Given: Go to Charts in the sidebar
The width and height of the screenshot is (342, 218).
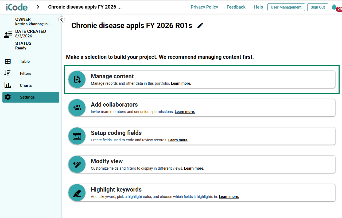Looking at the screenshot, I should pyautogui.click(x=31, y=85).
